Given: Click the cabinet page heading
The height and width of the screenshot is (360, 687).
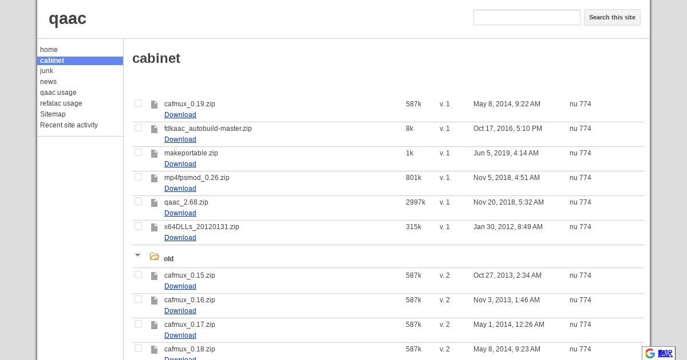Looking at the screenshot, I should pos(156,58).
